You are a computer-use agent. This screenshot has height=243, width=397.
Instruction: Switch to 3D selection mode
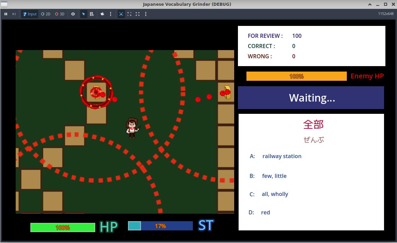coord(60,14)
